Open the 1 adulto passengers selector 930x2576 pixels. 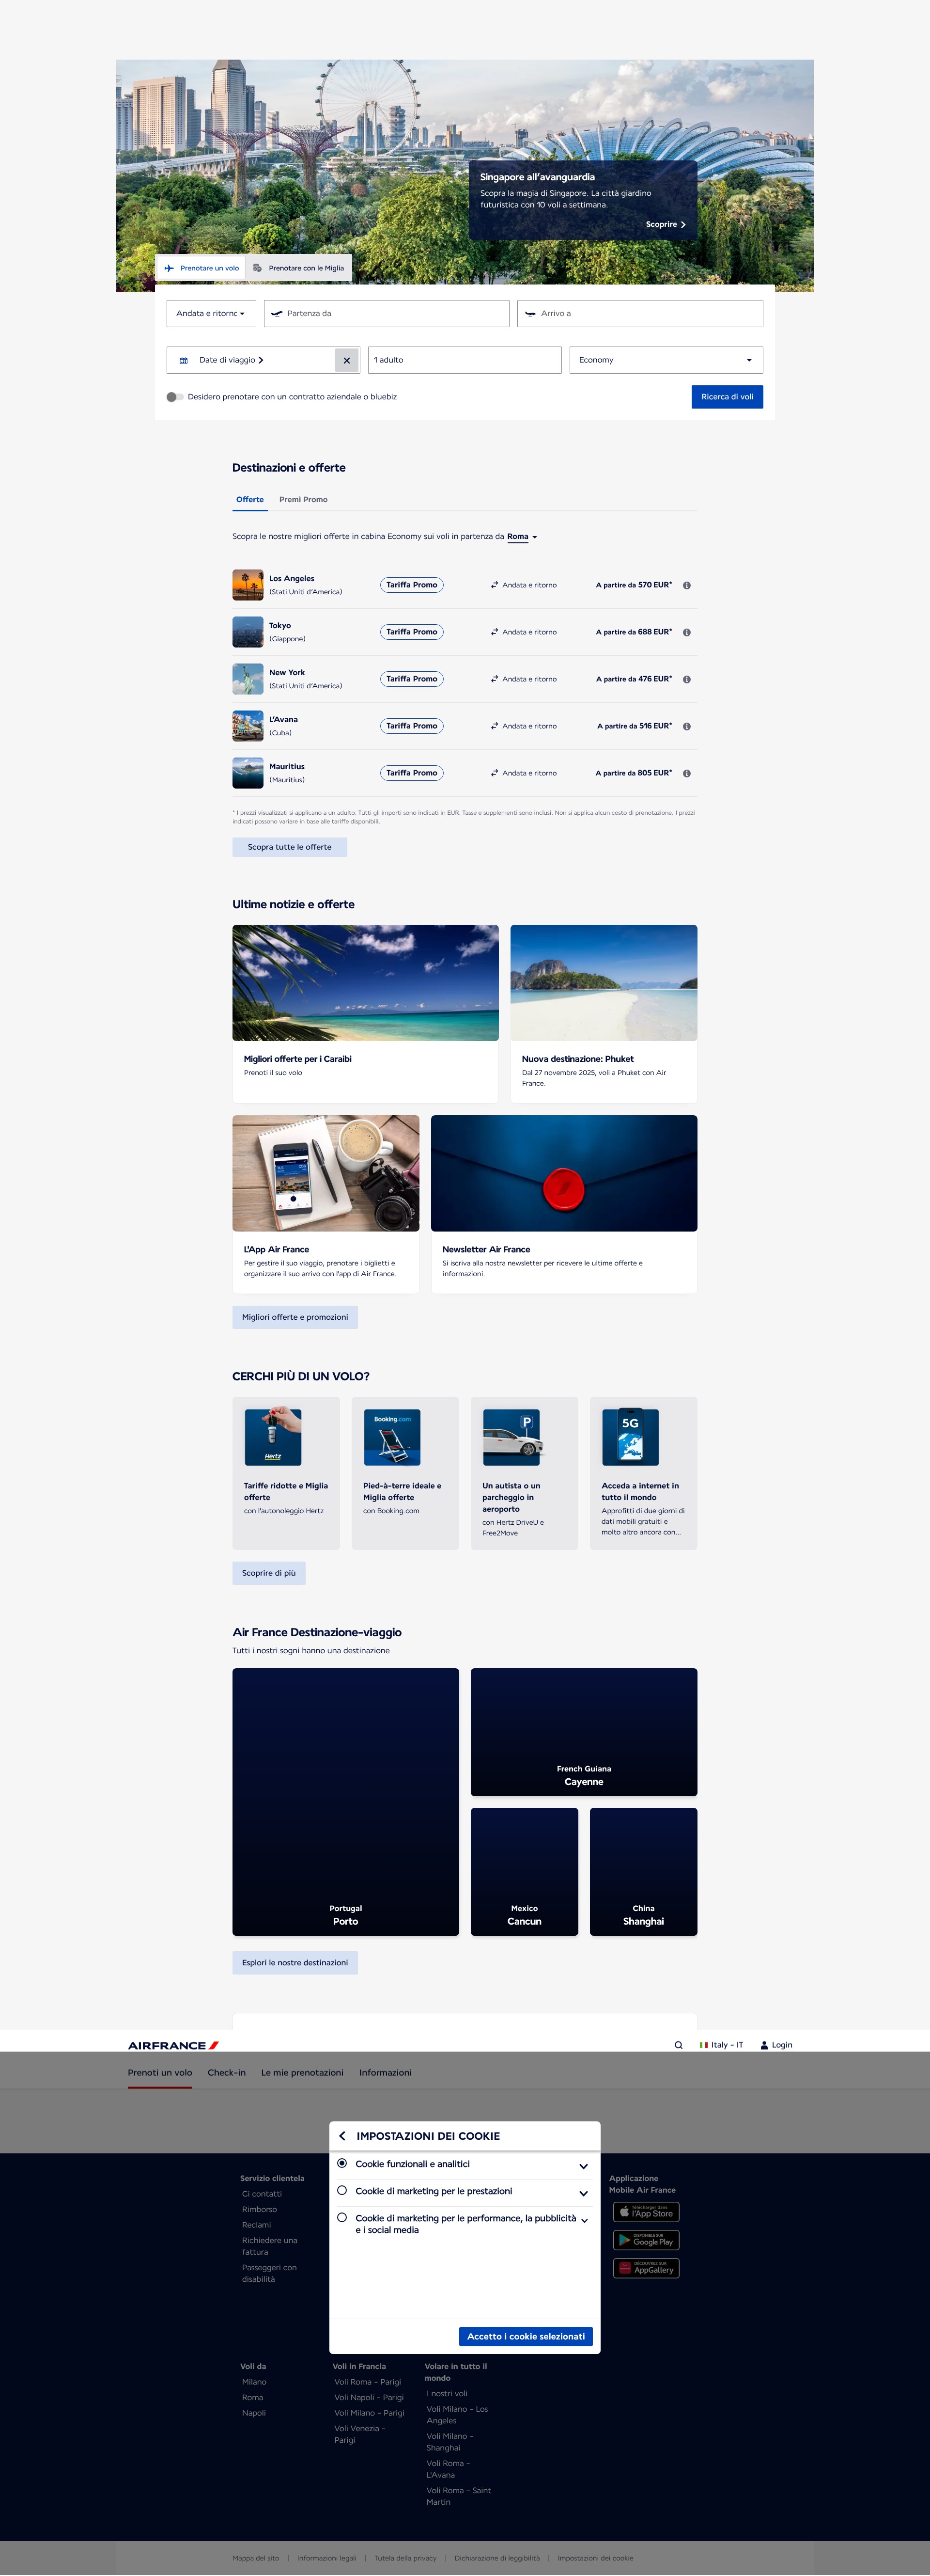(x=465, y=360)
